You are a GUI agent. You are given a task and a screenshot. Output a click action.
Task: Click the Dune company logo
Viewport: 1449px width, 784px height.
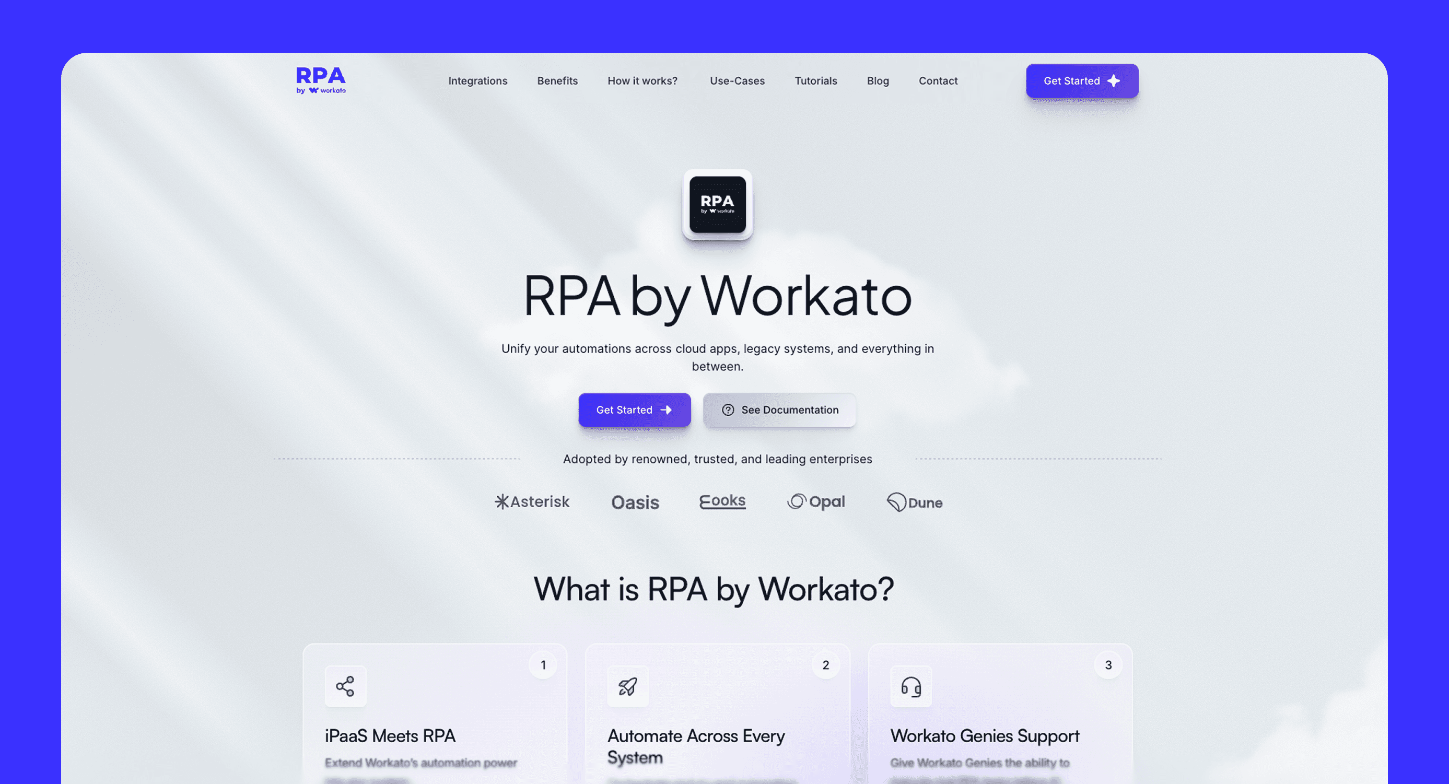915,502
